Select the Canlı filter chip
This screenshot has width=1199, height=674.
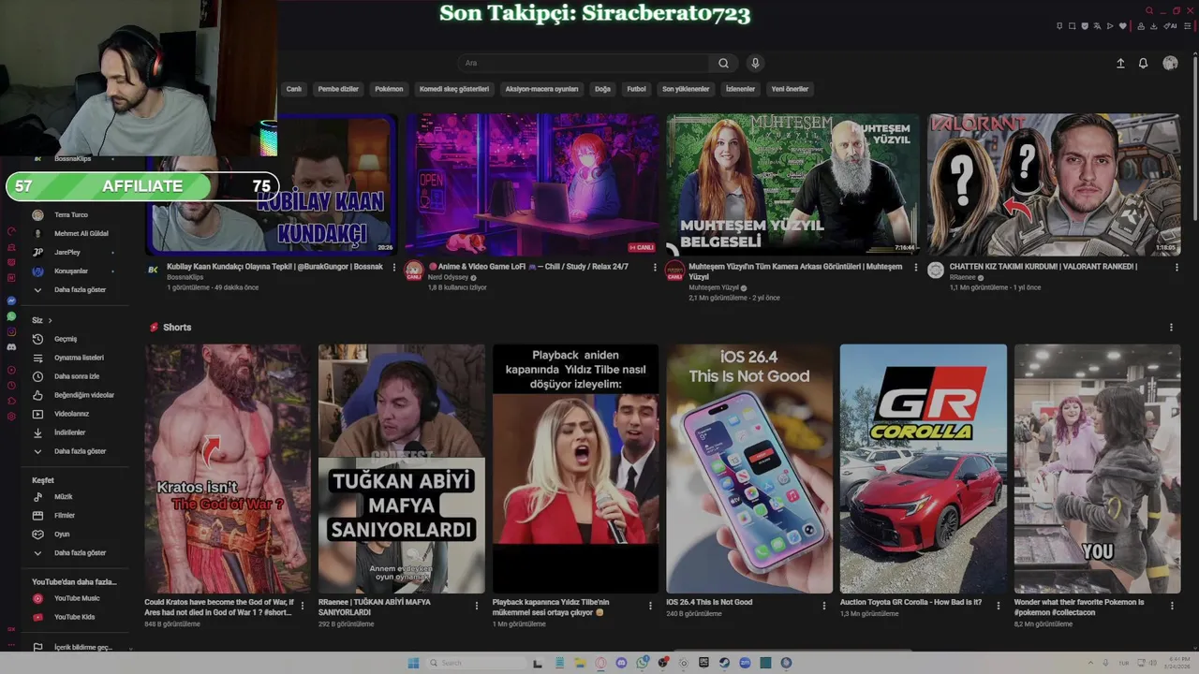[294, 89]
